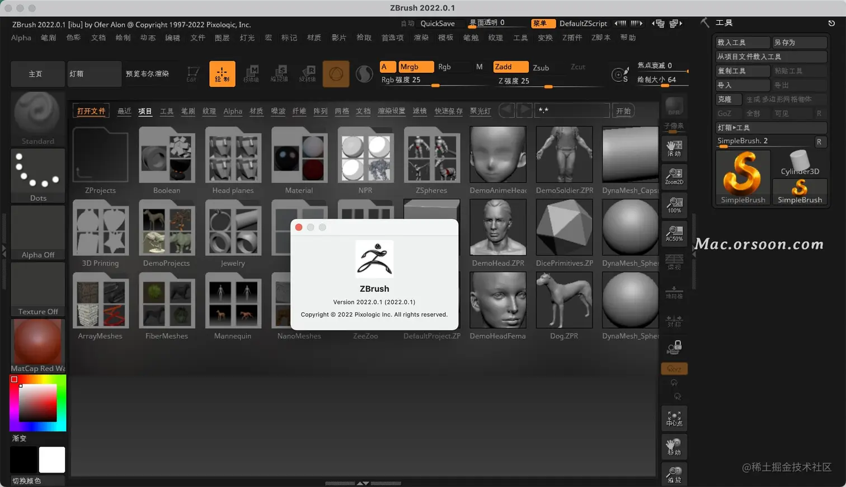Click the Rgb 强度 intensity slider
The height and width of the screenshot is (487, 846).
click(x=434, y=81)
